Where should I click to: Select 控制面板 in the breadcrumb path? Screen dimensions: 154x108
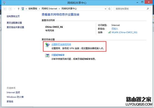(x=33, y=9)
